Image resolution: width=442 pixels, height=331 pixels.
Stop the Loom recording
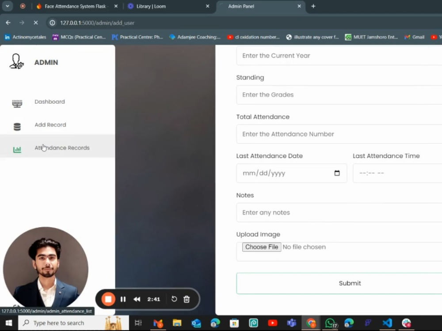click(x=108, y=299)
